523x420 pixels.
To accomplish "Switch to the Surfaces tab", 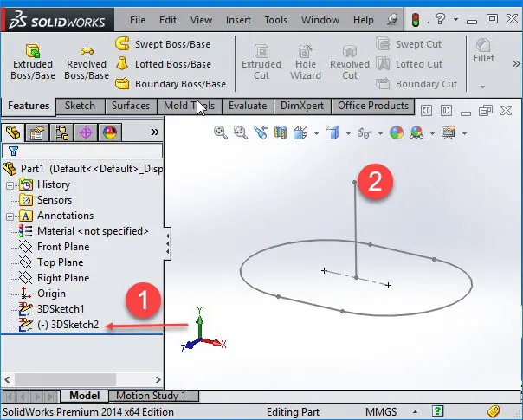I will (131, 106).
